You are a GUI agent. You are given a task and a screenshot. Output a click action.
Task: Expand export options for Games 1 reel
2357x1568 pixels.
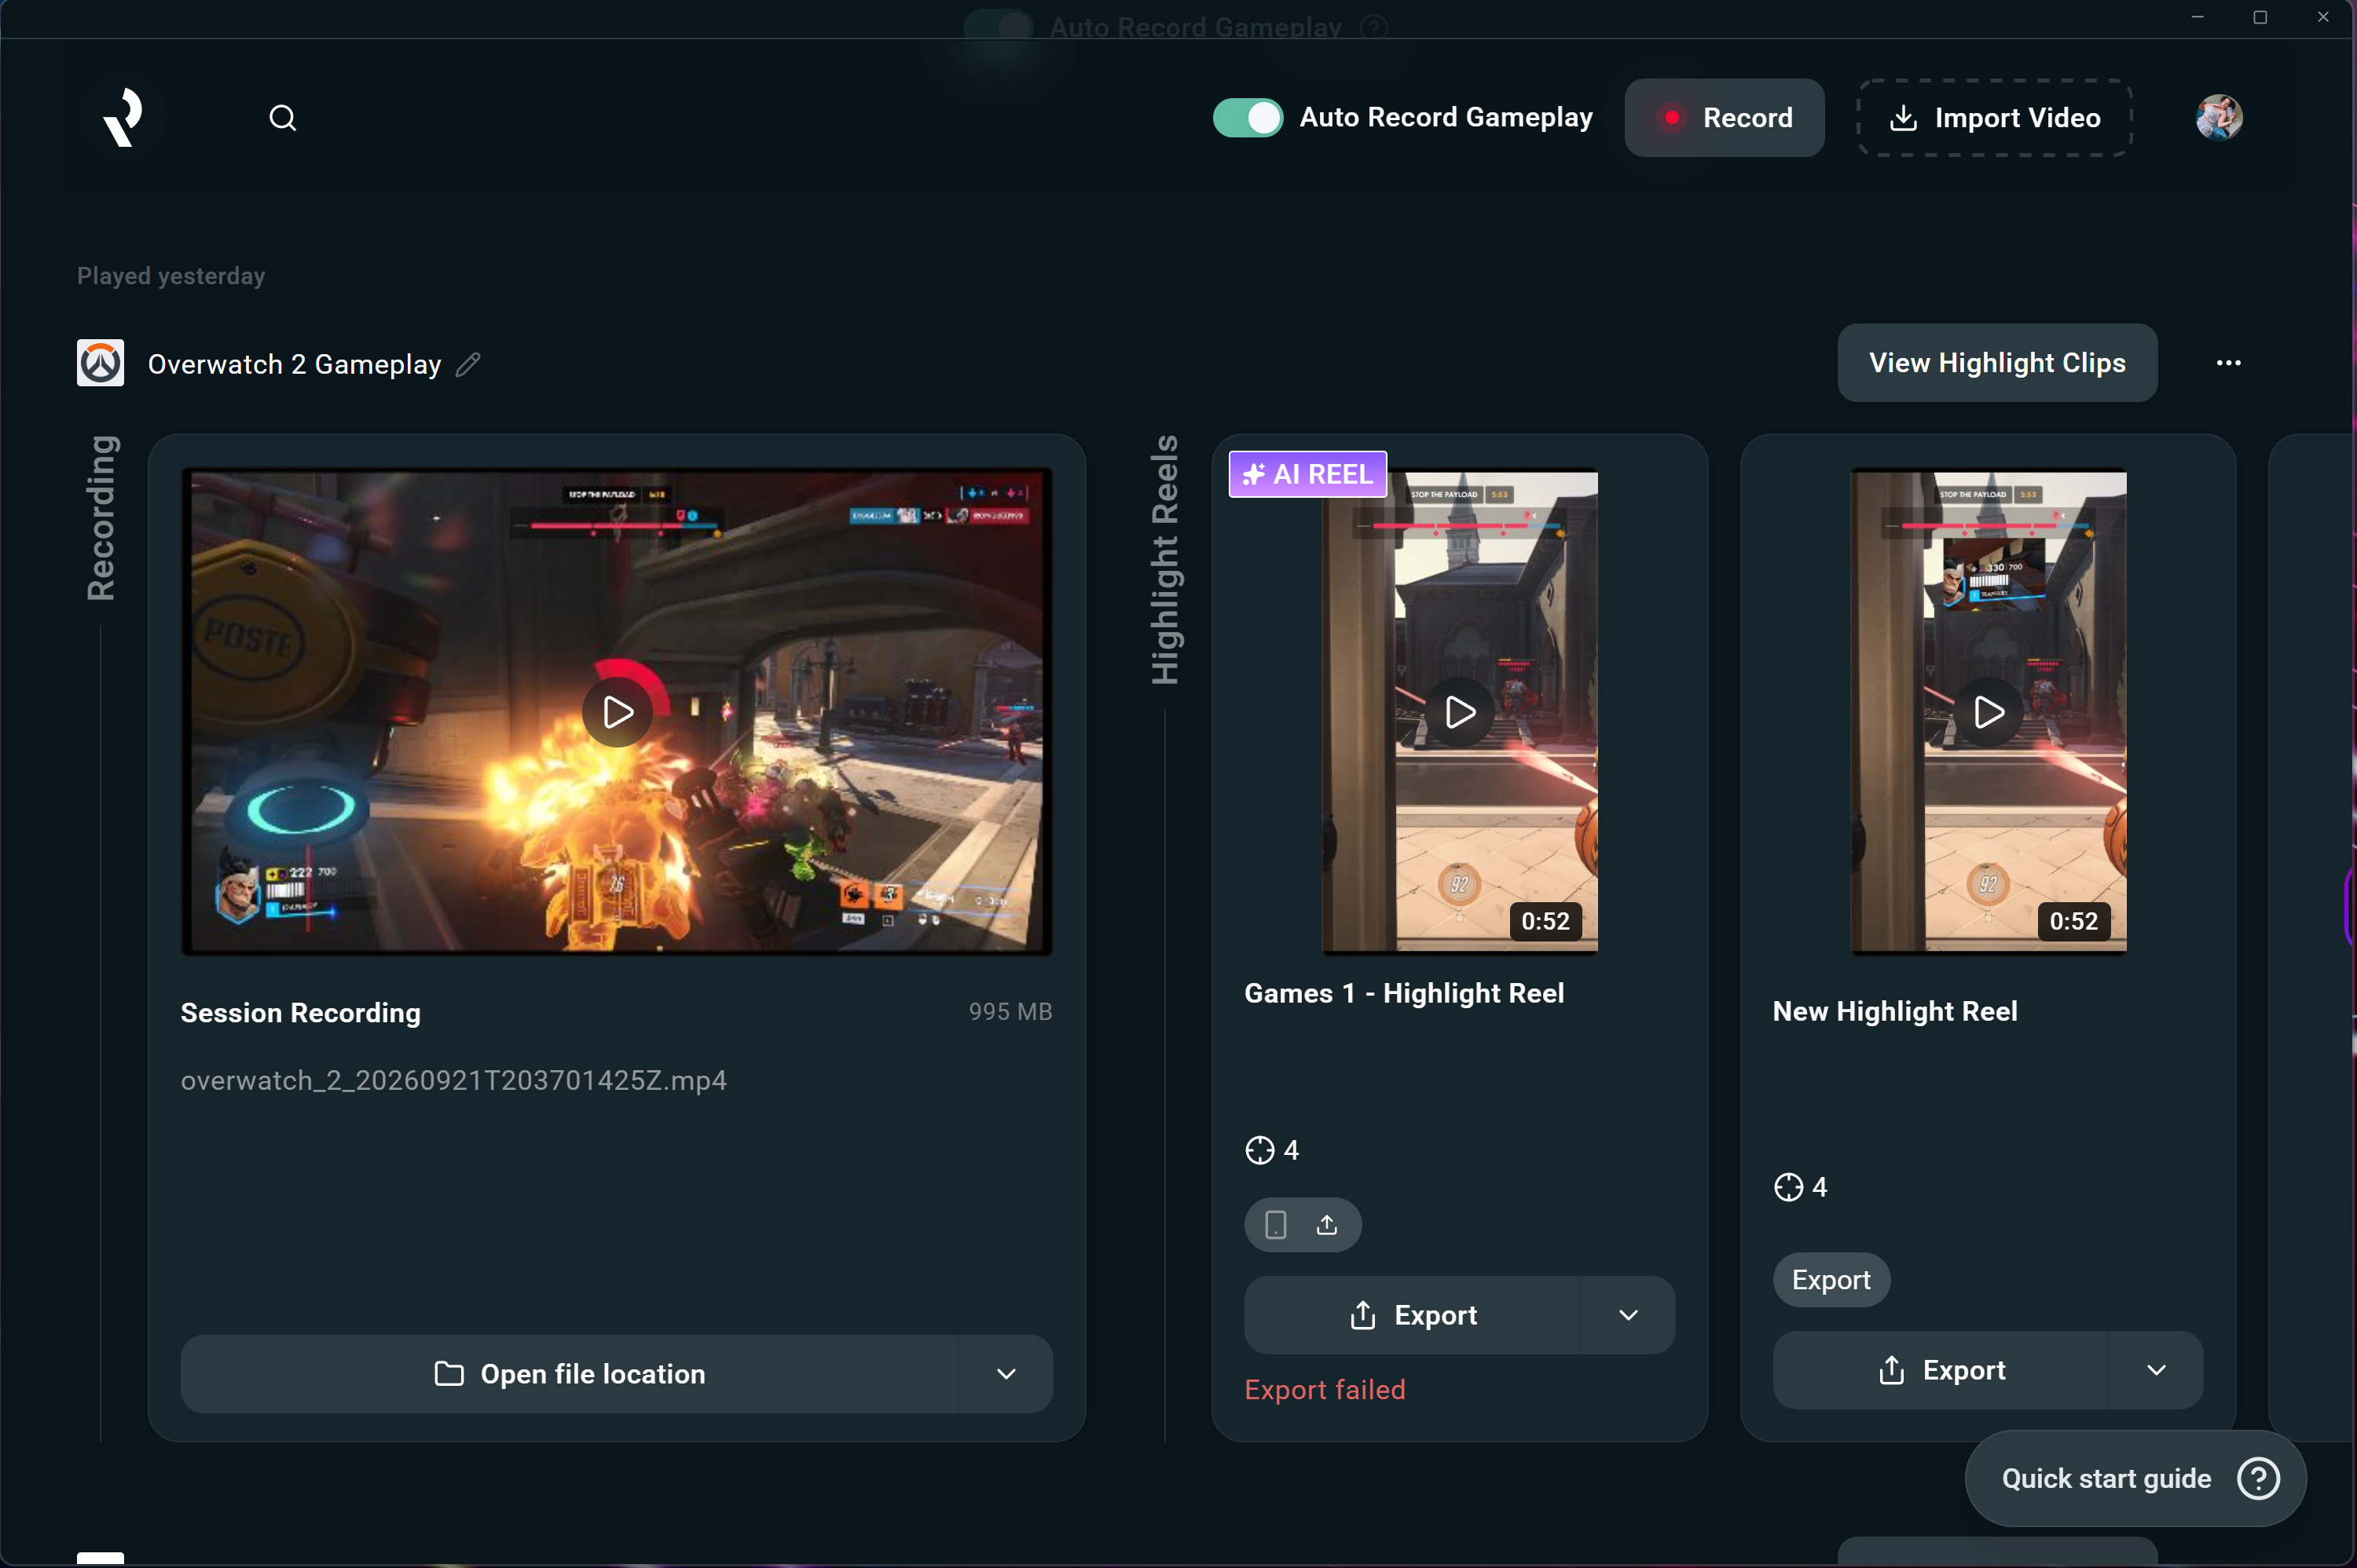point(1628,1315)
